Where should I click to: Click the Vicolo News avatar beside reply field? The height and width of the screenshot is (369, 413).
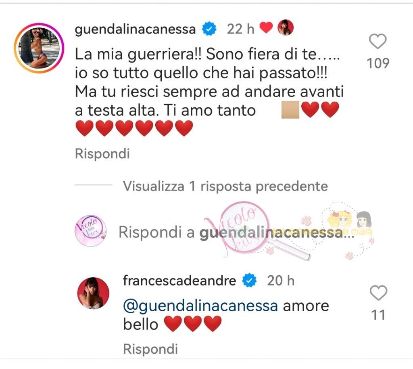[x=91, y=231]
